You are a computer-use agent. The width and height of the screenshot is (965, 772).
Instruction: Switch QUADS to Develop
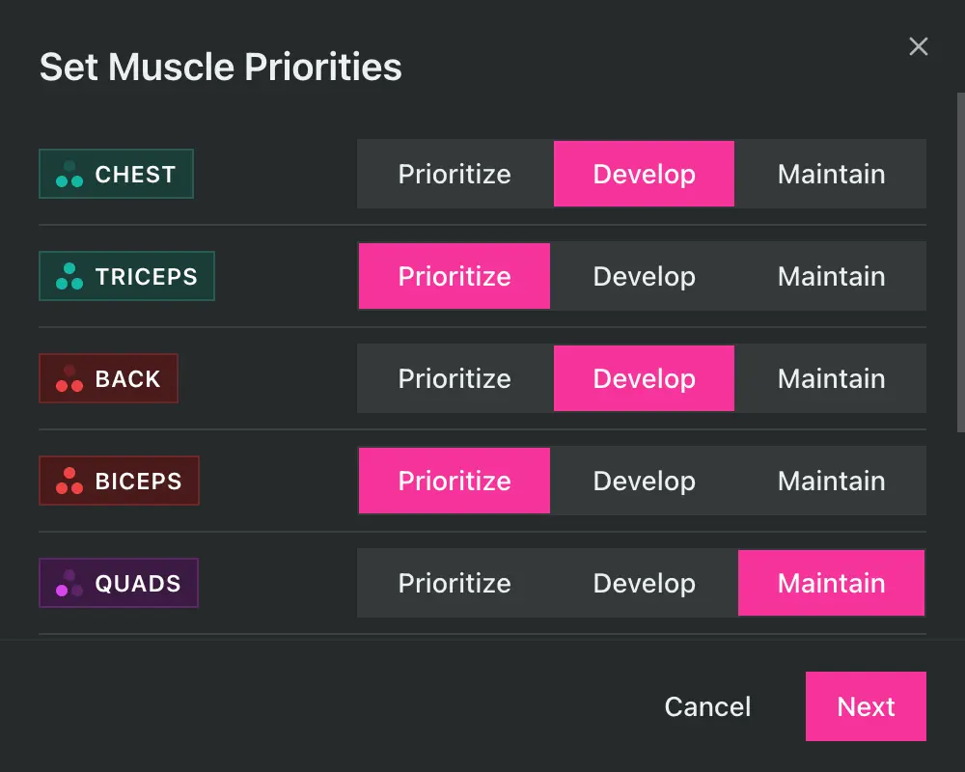coord(644,583)
